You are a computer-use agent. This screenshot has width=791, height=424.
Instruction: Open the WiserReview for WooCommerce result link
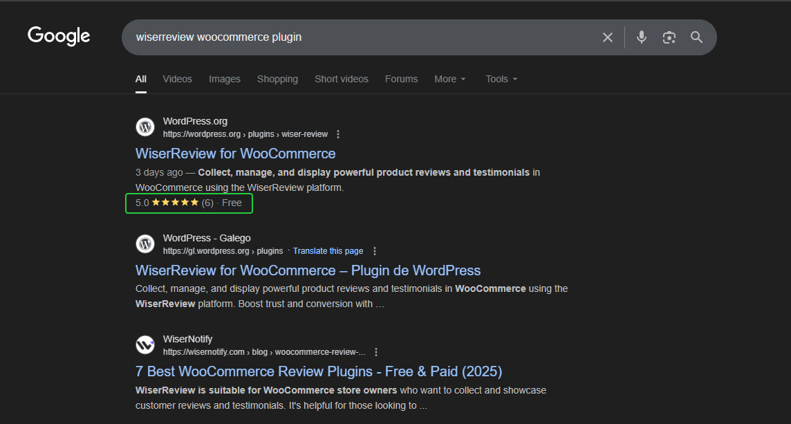[236, 154]
